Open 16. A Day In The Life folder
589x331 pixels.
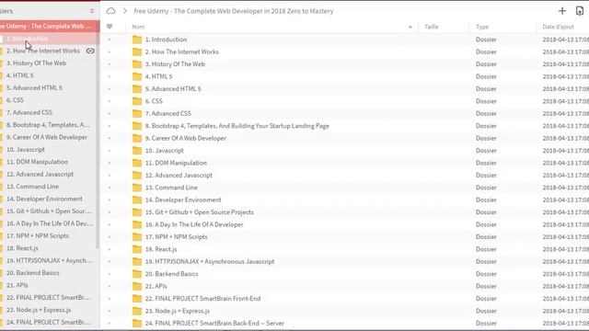[x=194, y=224]
